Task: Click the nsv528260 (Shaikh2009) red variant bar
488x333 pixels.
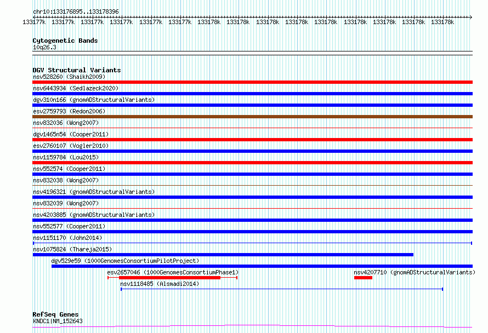Action: [x=252, y=82]
